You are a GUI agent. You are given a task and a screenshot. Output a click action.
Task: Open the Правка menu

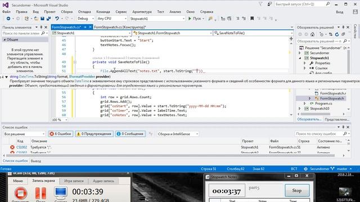[x=21, y=12]
